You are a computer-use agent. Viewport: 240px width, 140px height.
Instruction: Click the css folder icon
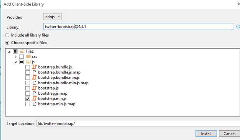click(28, 57)
